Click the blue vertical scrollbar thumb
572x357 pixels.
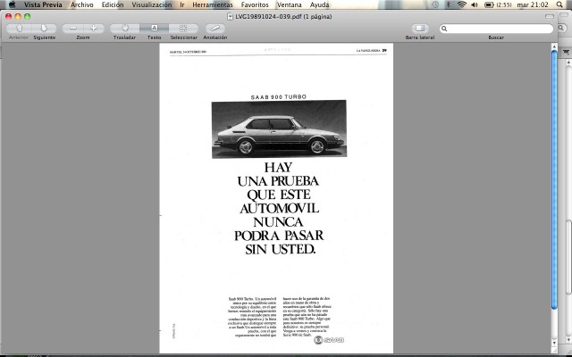click(554, 179)
